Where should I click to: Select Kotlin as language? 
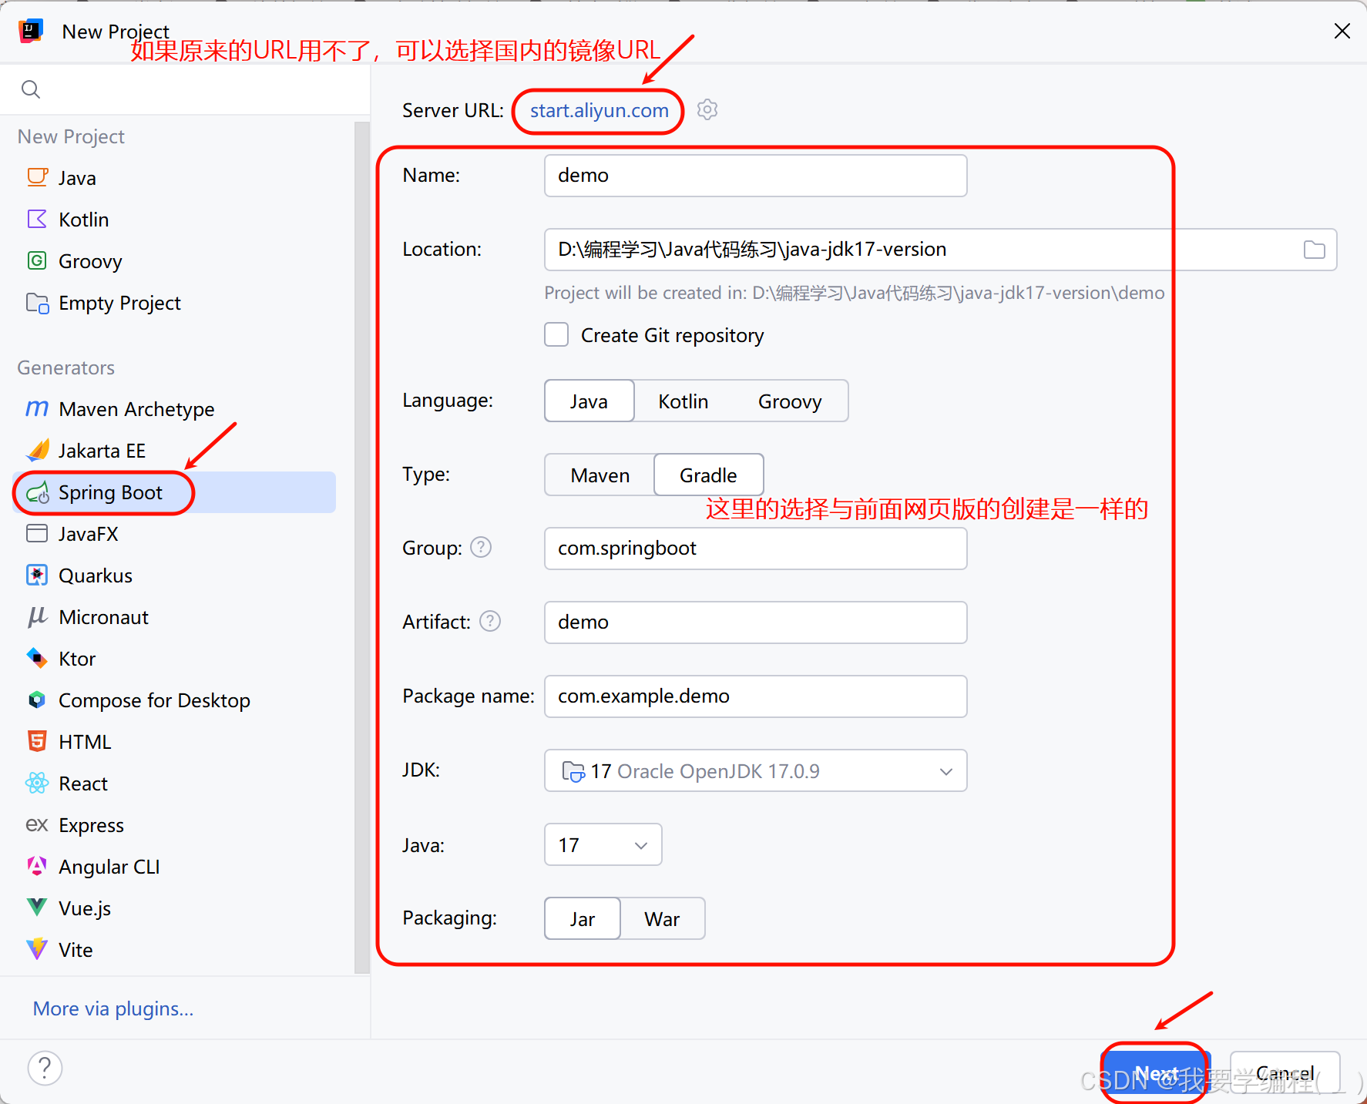pyautogui.click(x=683, y=401)
